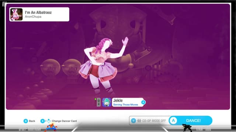Click the Serving Those Moves title text

(x=125, y=104)
